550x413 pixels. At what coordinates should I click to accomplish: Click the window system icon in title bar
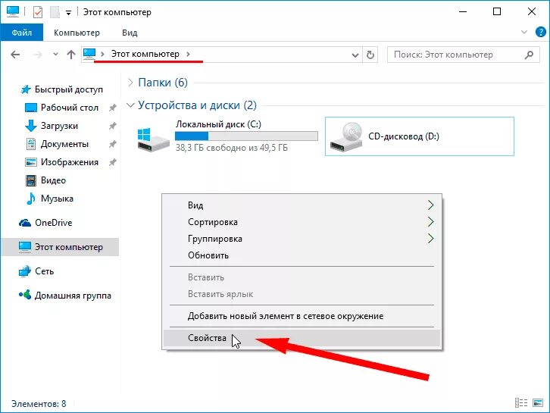coord(13,11)
